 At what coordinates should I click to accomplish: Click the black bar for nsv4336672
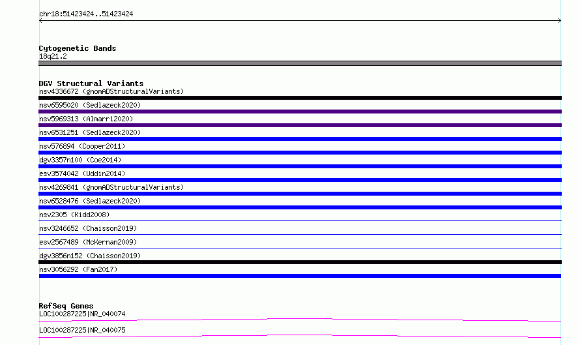[300, 98]
